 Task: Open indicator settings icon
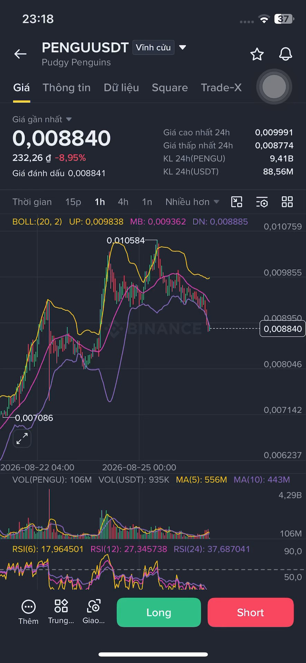point(262,202)
